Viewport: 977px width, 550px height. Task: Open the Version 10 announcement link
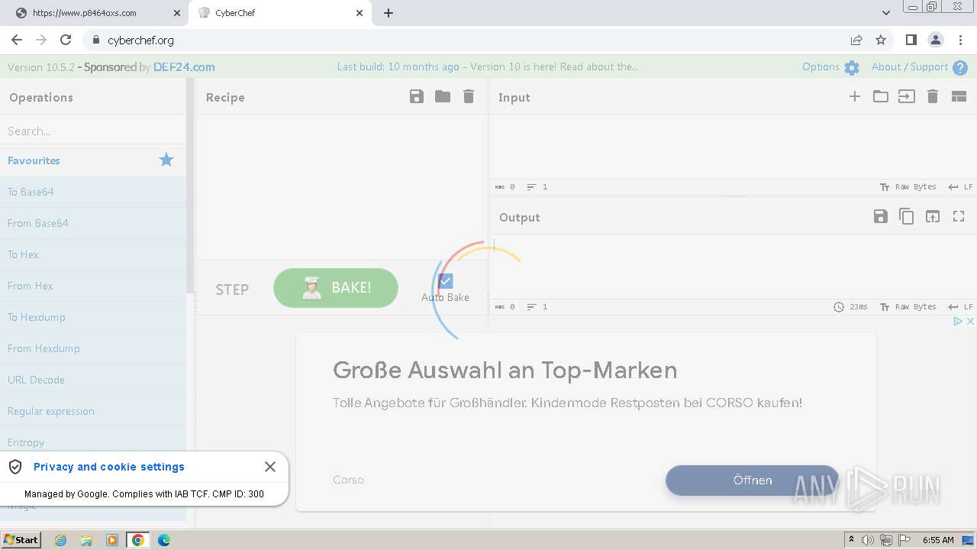555,67
